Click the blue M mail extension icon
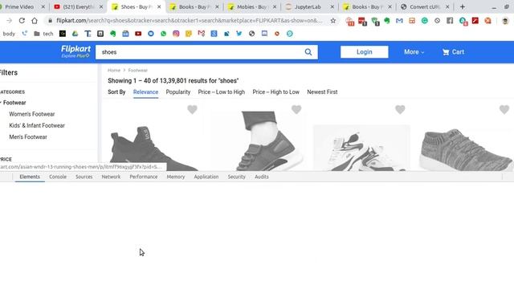 (x=399, y=21)
